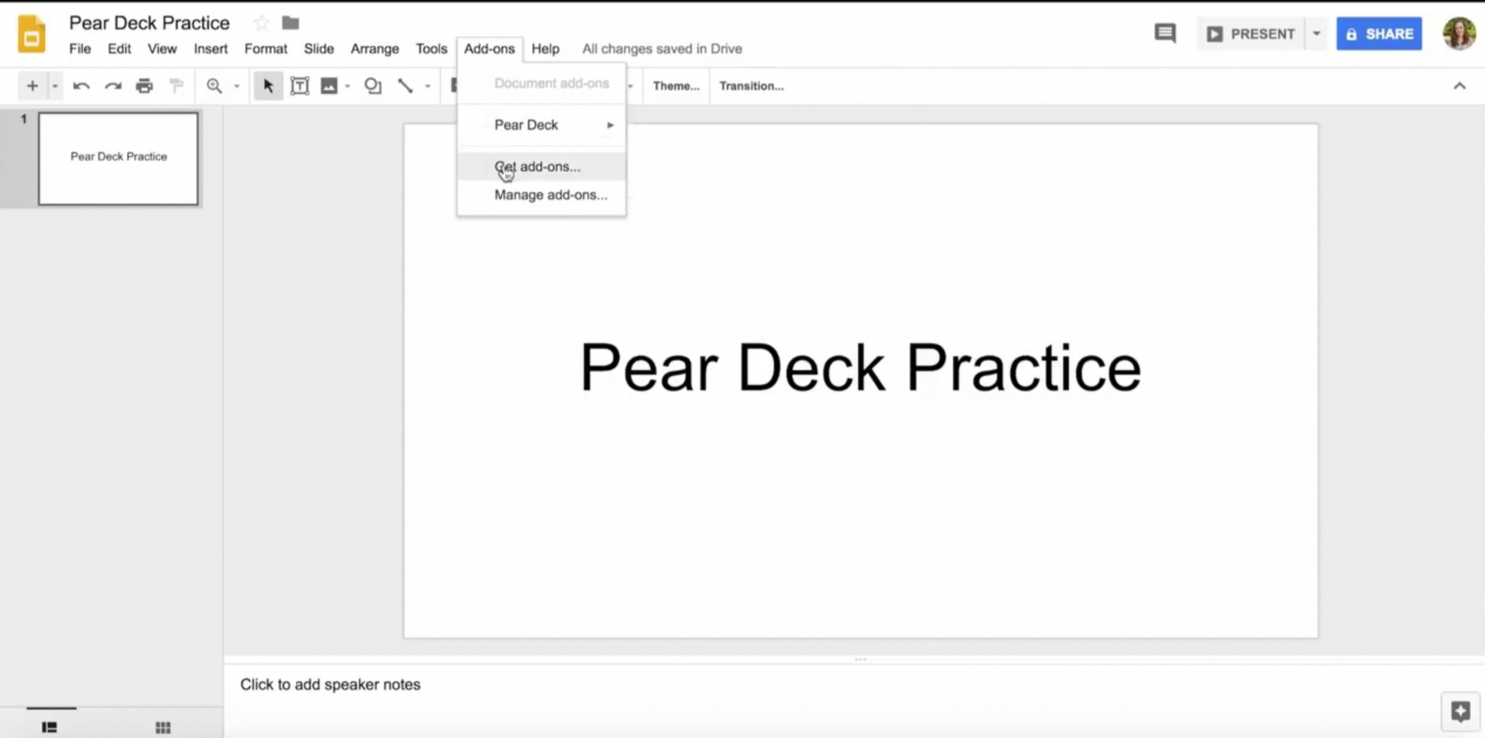The width and height of the screenshot is (1485, 738).
Task: Open the account profile avatar
Action: 1458,34
